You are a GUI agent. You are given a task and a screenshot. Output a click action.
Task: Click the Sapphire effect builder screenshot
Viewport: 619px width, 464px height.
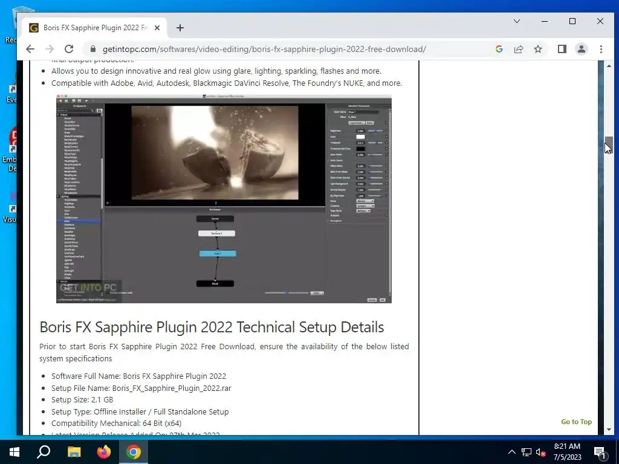224,199
